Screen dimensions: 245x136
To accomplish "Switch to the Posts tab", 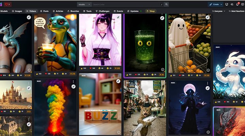I will coord(44,11).
